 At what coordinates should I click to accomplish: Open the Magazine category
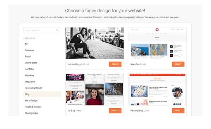point(30,82)
